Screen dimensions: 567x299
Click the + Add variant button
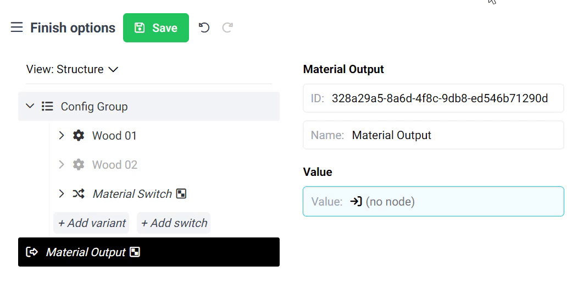(x=92, y=223)
